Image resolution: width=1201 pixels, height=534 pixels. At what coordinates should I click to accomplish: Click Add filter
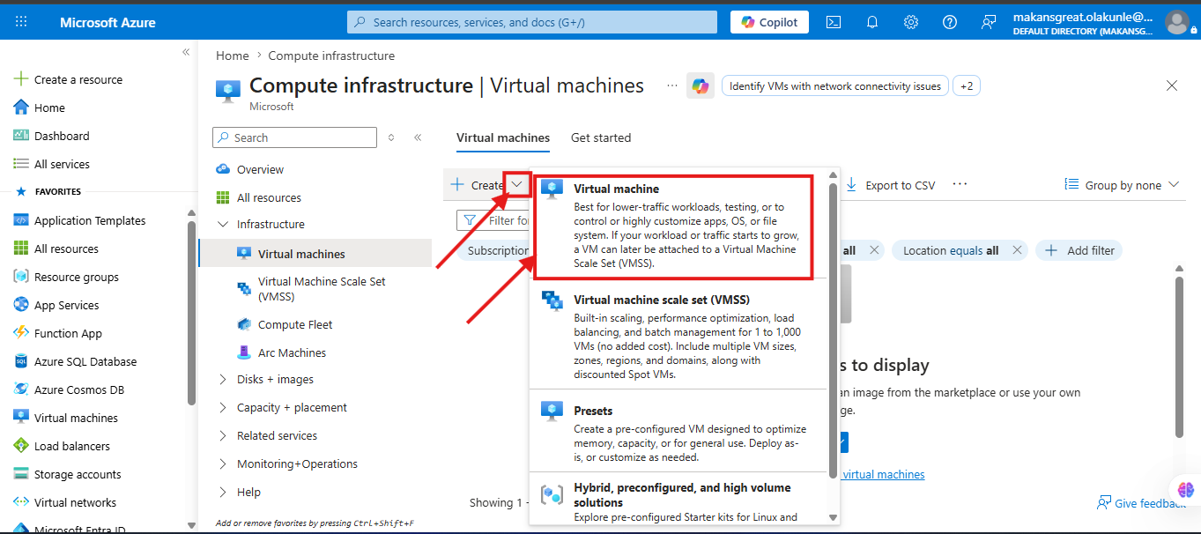(1079, 250)
